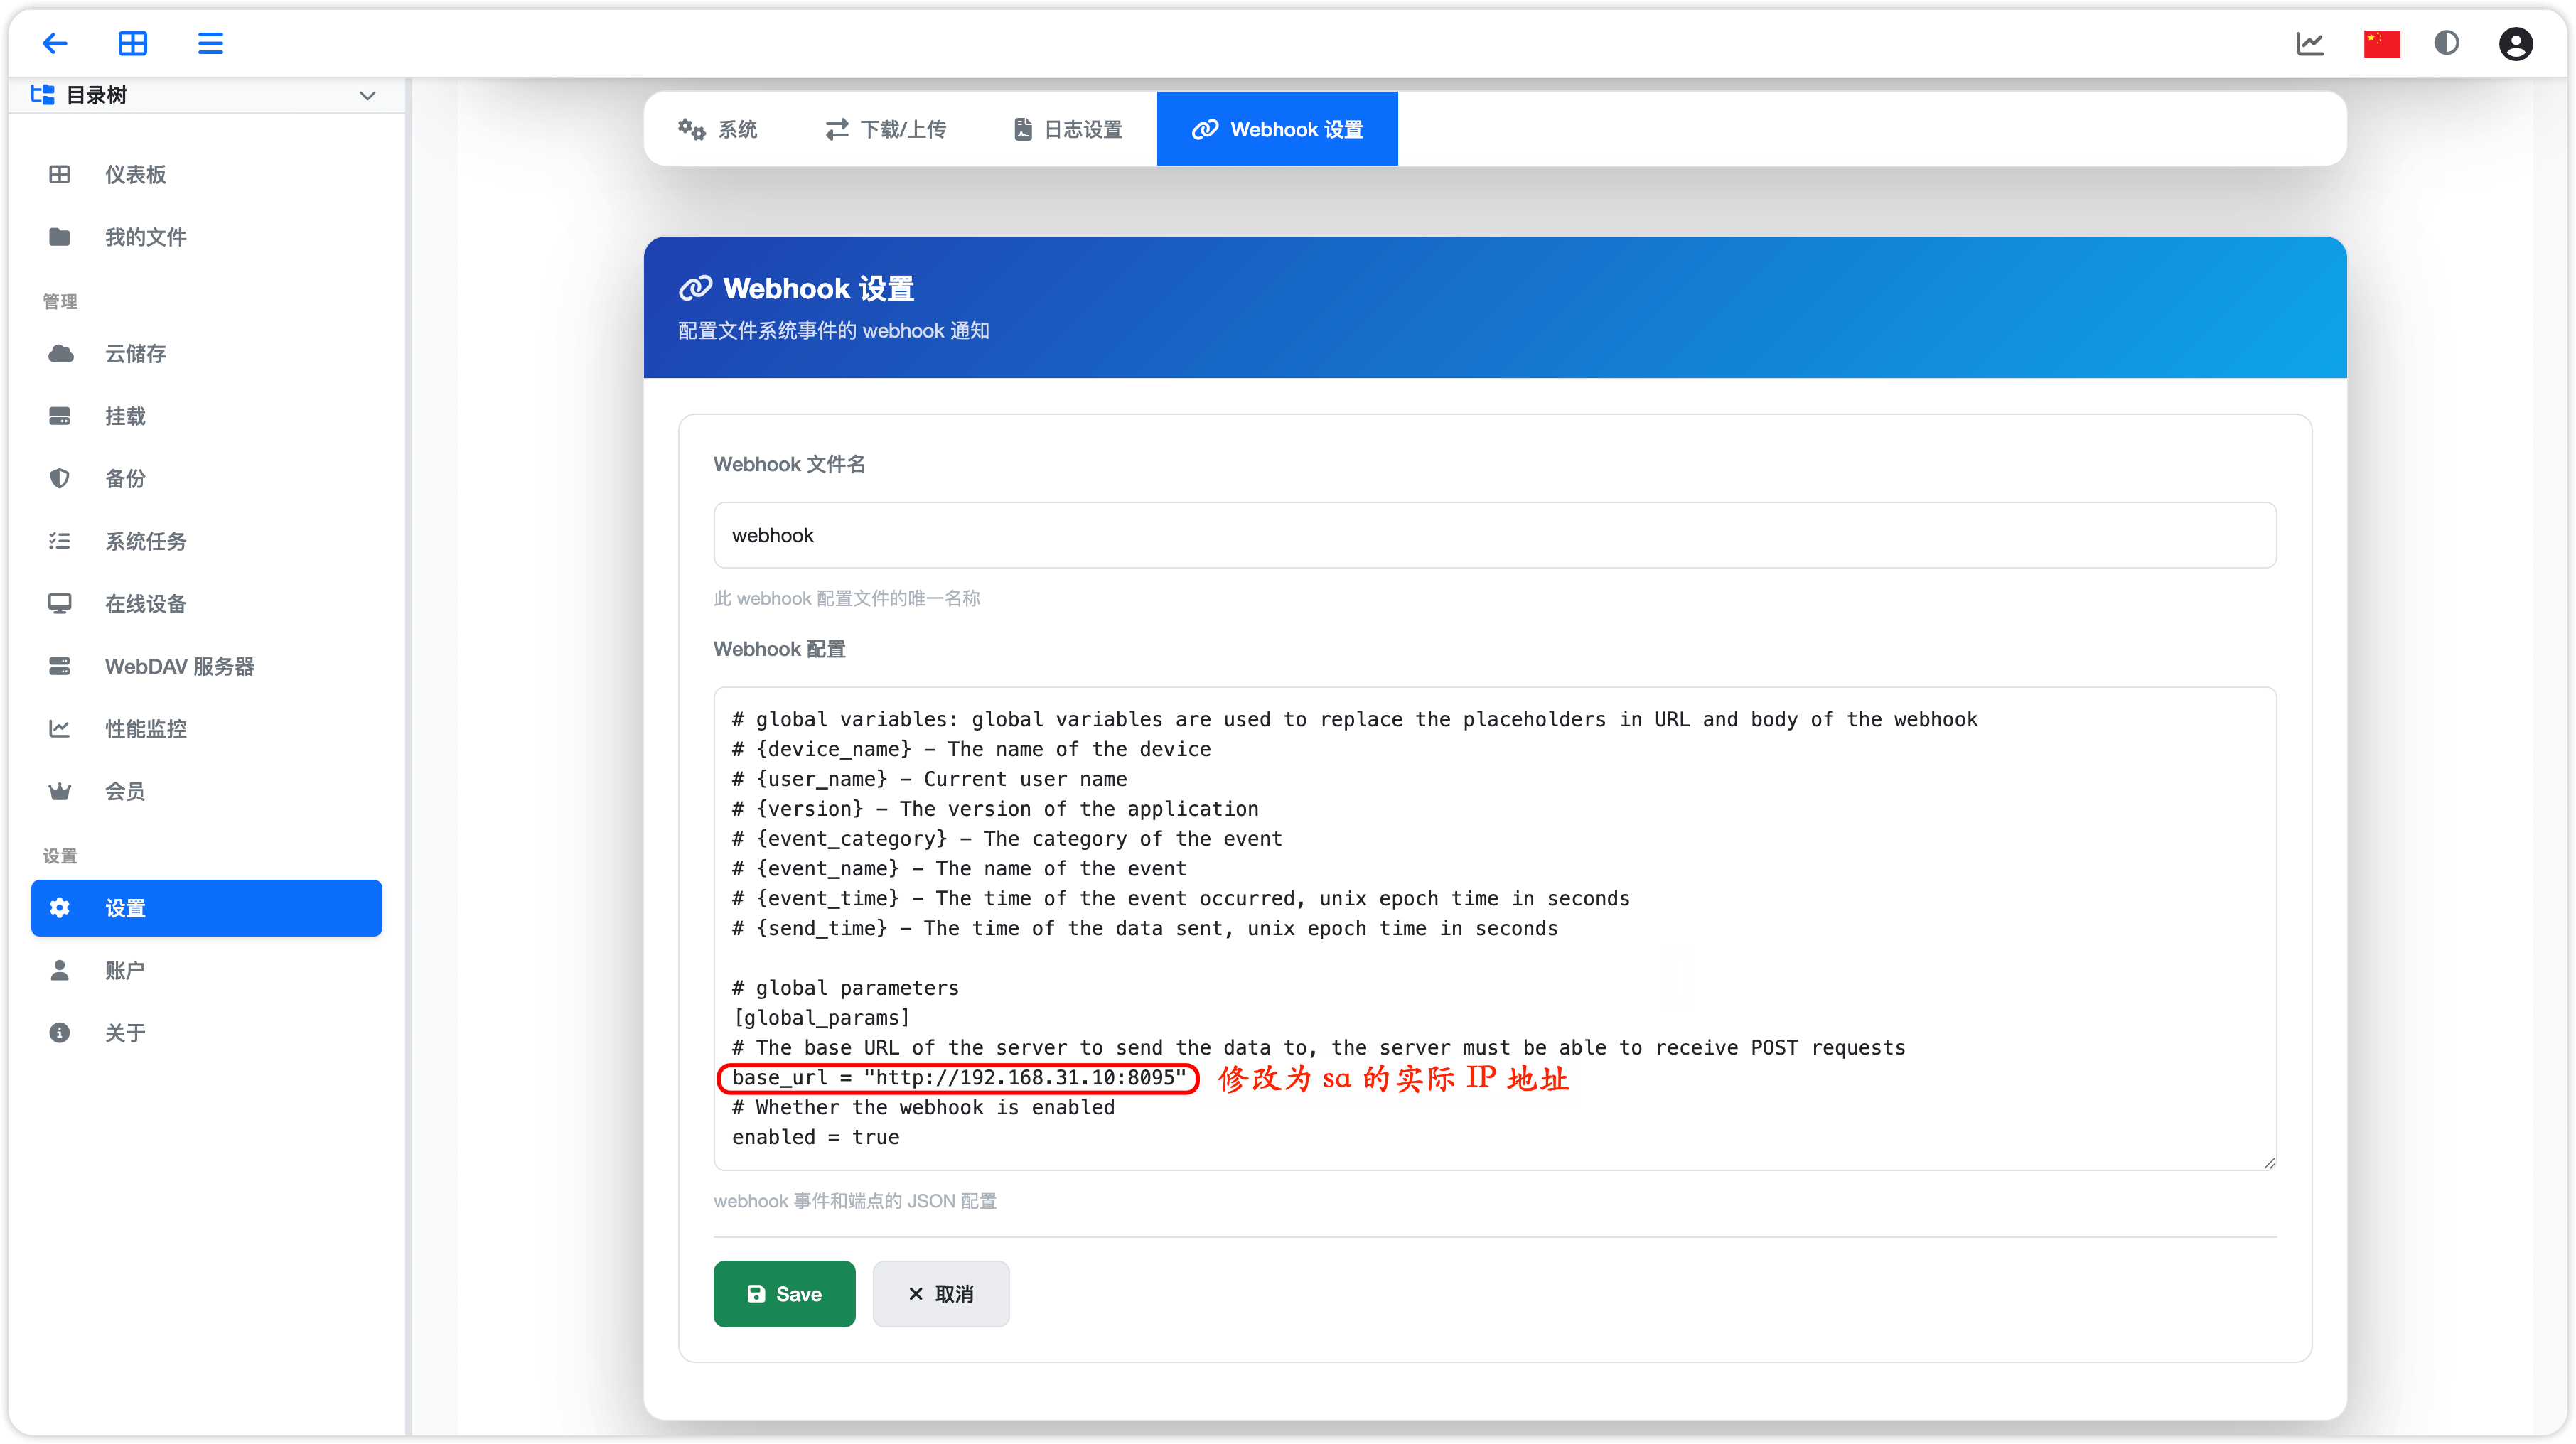Image resolution: width=2576 pixels, height=1444 pixels.
Task: Click the textarea resize handle corner
Action: coord(2269,1163)
